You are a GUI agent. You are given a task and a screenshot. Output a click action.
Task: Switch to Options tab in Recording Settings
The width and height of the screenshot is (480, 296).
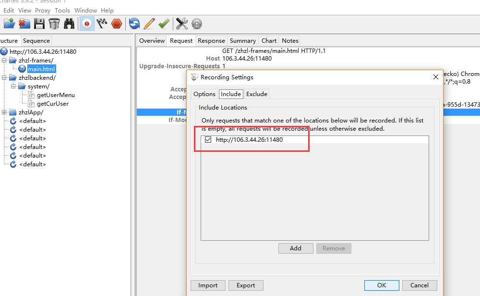coord(204,94)
